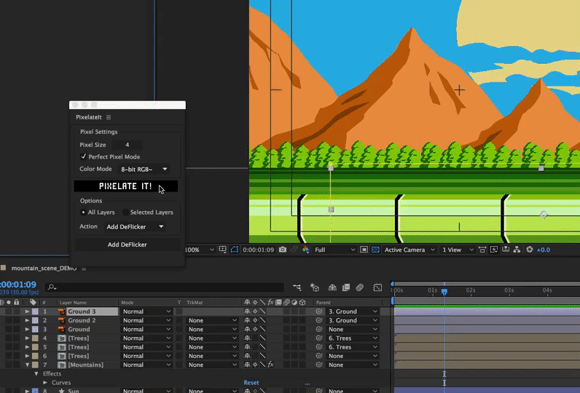Click the parent pick whip for Ground 3
Screen dimensions: 580x393
click(x=319, y=311)
